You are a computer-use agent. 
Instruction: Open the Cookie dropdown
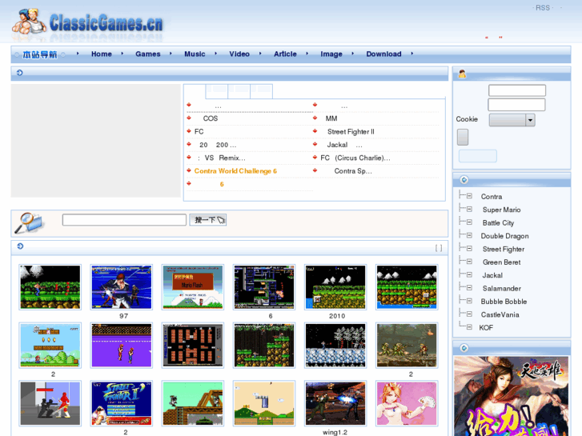coord(512,120)
